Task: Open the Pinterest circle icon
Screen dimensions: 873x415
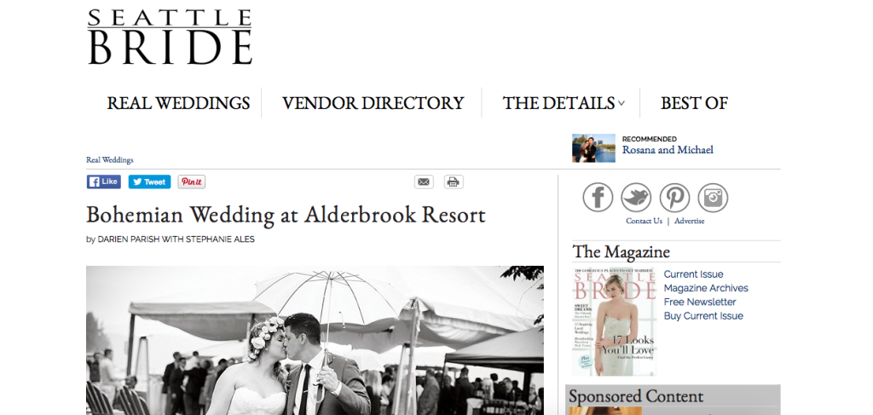Action: [x=674, y=198]
